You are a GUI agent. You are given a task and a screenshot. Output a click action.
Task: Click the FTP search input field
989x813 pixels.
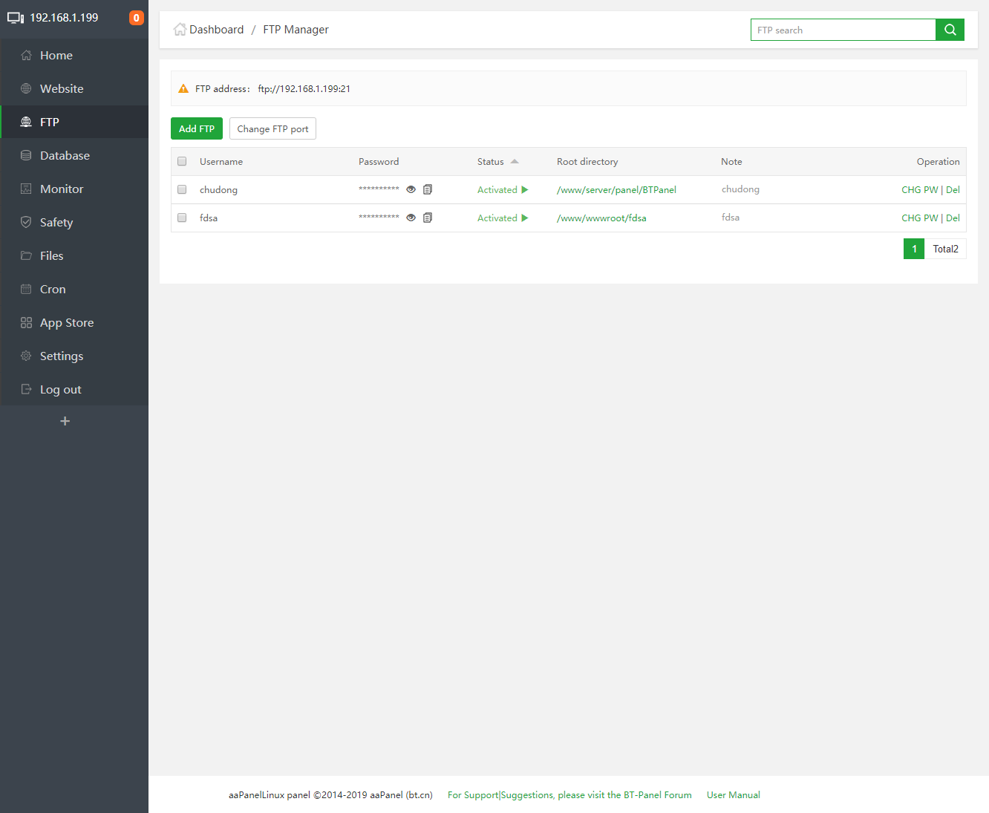tap(843, 30)
